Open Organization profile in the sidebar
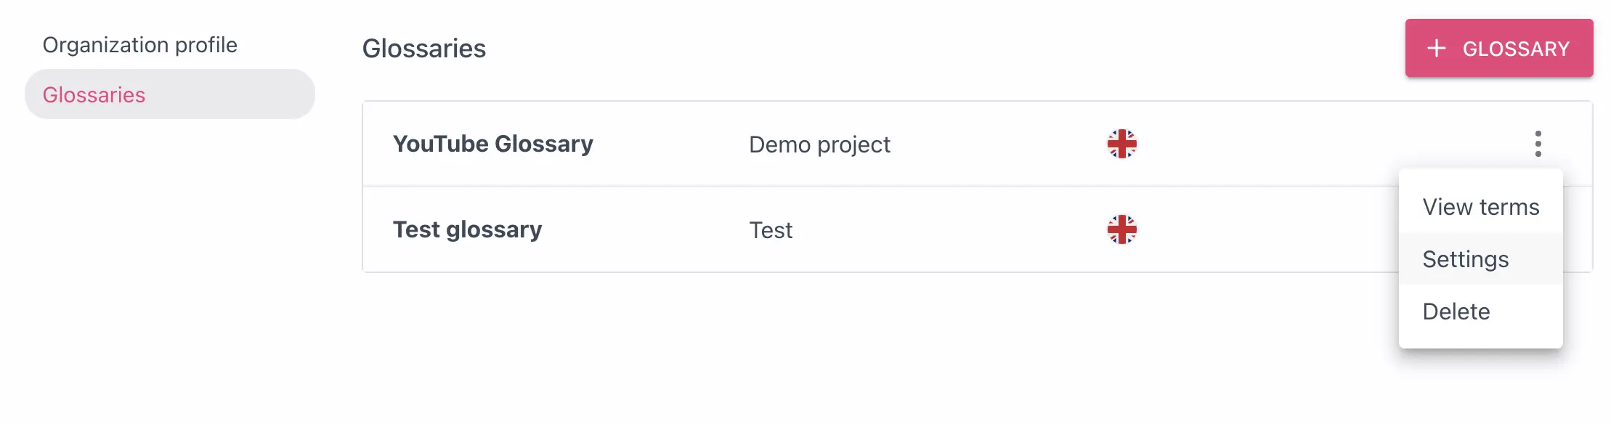This screenshot has width=1611, height=424. (x=139, y=45)
